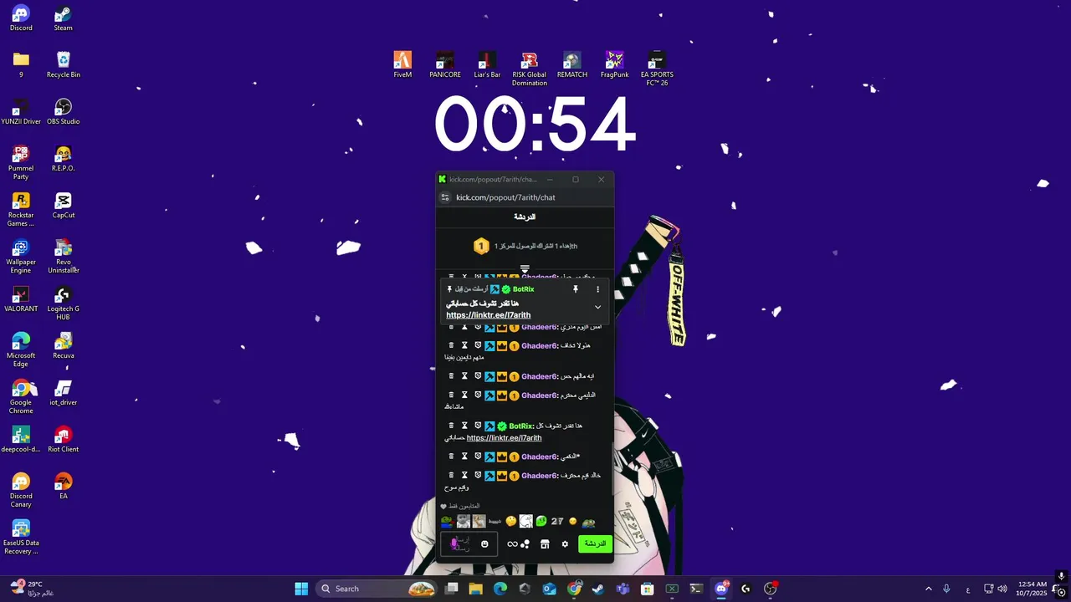Open File Explorer from taskbar
This screenshot has height=602, width=1071.
pyautogui.click(x=475, y=589)
